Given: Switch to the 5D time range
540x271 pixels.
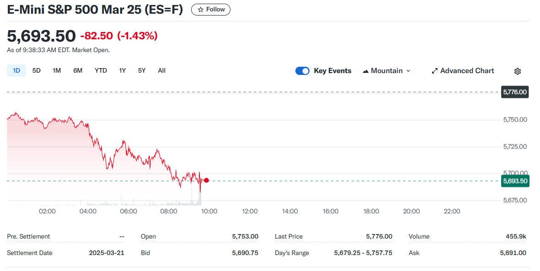Looking at the screenshot, I should click(37, 70).
